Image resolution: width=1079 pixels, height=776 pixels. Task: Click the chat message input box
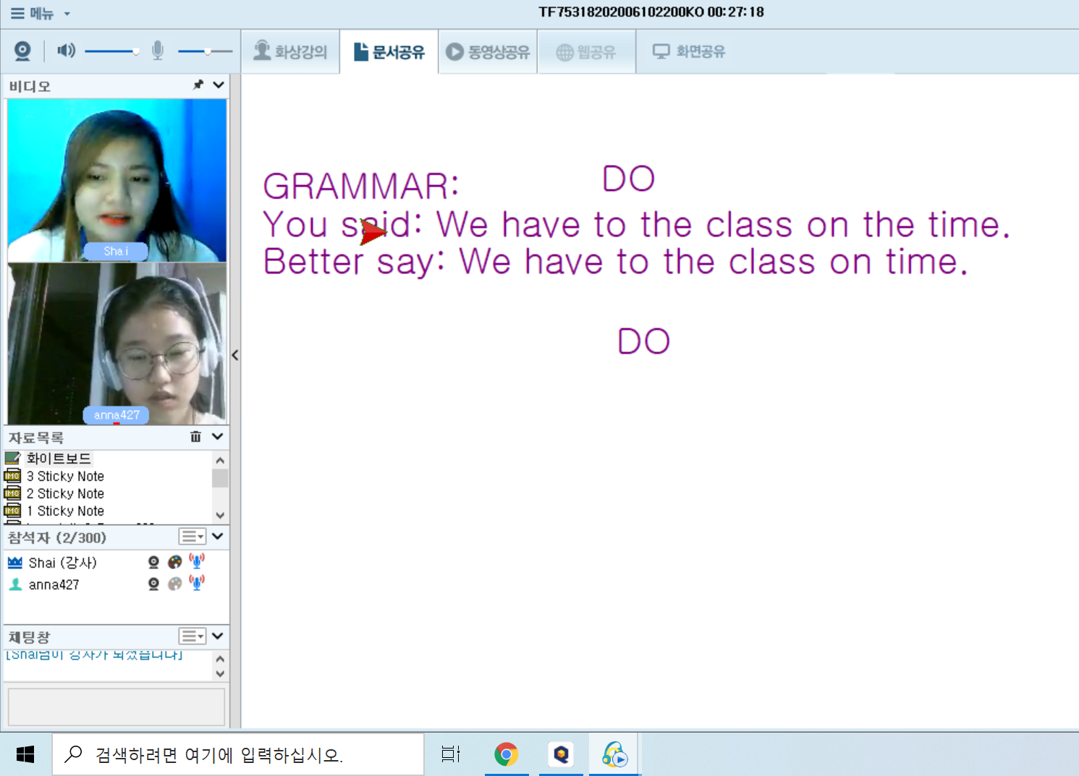(116, 706)
